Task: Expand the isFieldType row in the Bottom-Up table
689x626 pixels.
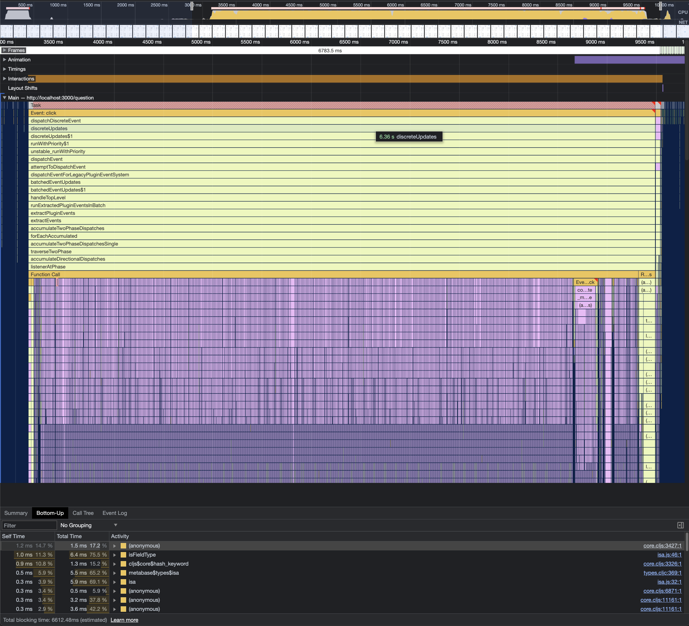Action: pyautogui.click(x=114, y=555)
